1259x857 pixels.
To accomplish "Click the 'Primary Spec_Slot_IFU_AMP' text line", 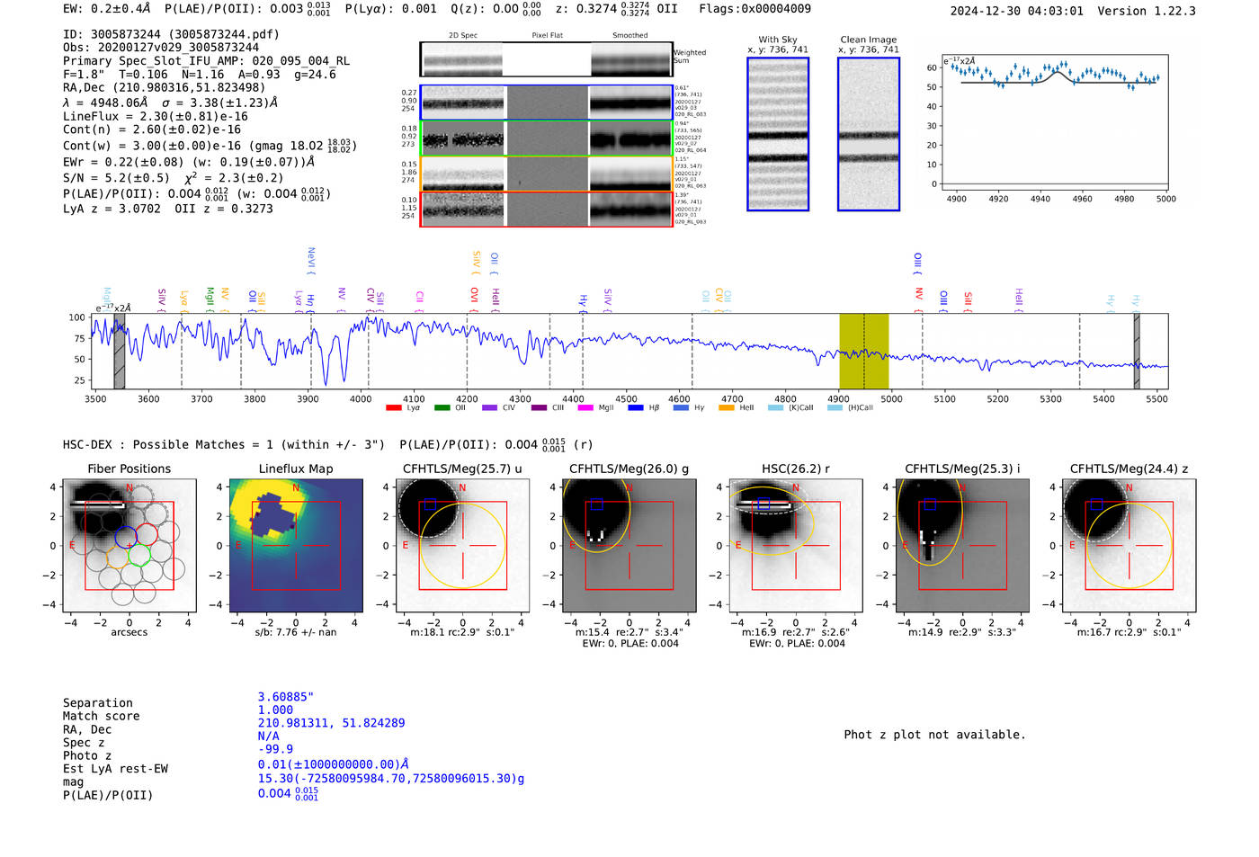I will point(207,60).
